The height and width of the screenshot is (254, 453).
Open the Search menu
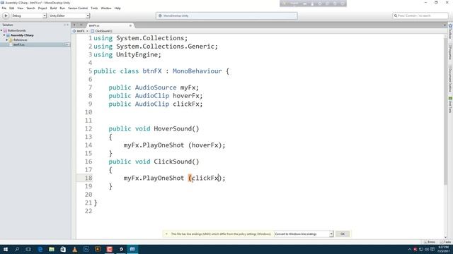pos(30,8)
